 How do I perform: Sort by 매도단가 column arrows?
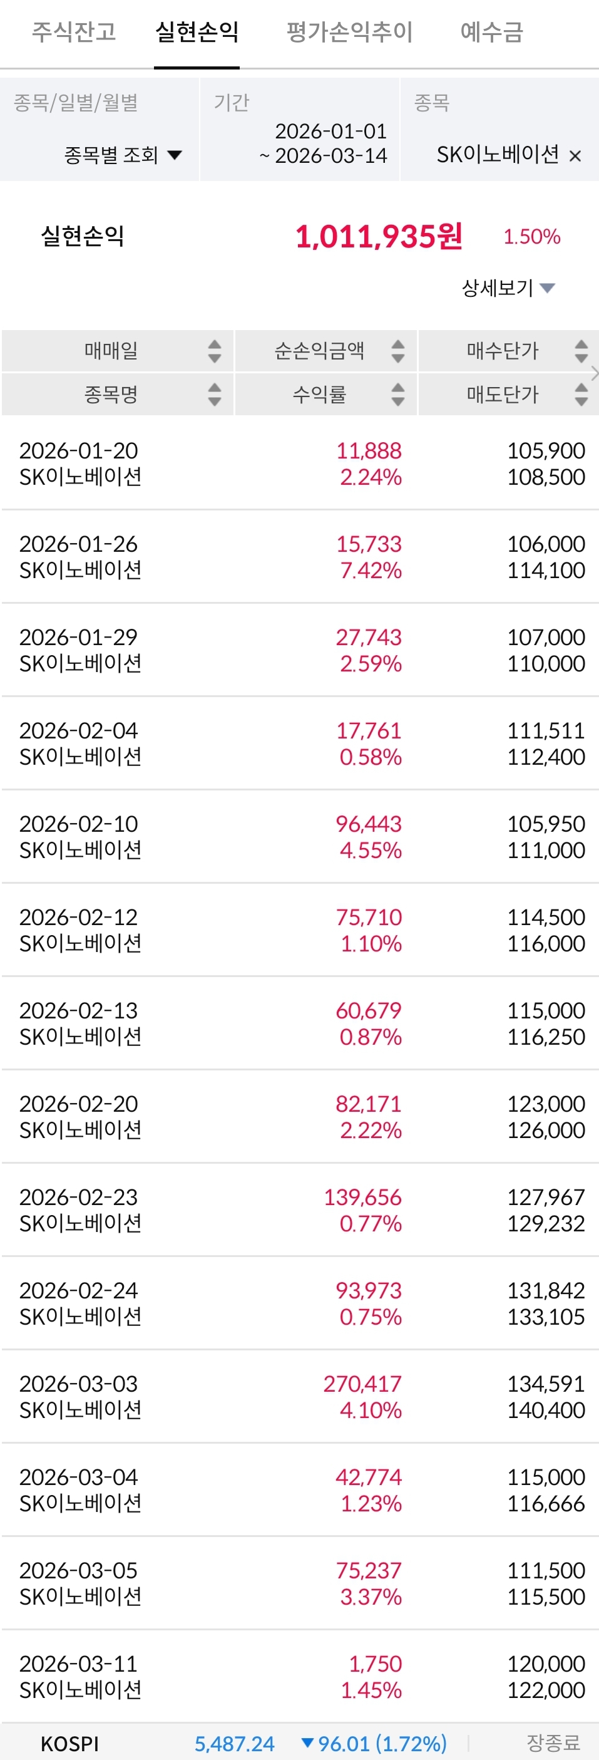pyautogui.click(x=581, y=394)
